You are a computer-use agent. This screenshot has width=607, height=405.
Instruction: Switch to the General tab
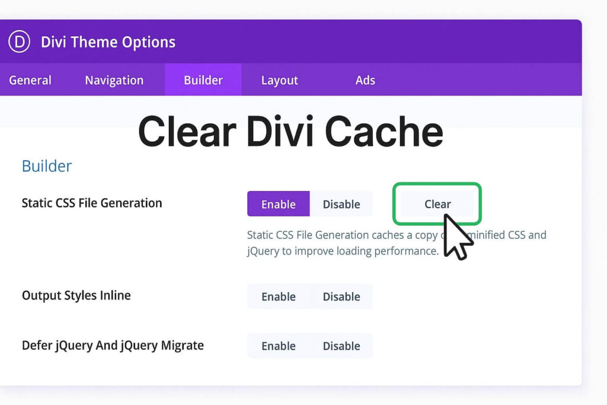point(30,80)
